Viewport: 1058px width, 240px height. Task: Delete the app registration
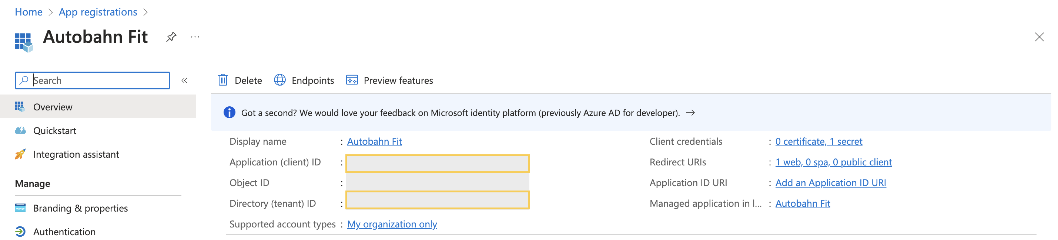pyautogui.click(x=240, y=80)
